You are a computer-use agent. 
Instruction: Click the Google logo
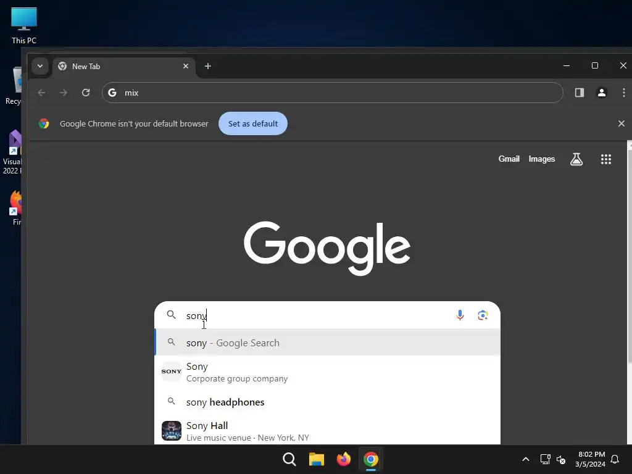327,248
